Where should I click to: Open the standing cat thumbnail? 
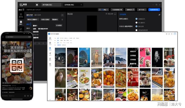tap(97, 58)
